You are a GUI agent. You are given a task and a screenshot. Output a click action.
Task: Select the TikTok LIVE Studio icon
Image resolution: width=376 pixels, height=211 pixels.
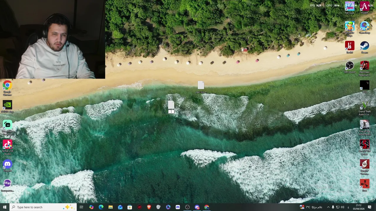[x=7, y=147]
